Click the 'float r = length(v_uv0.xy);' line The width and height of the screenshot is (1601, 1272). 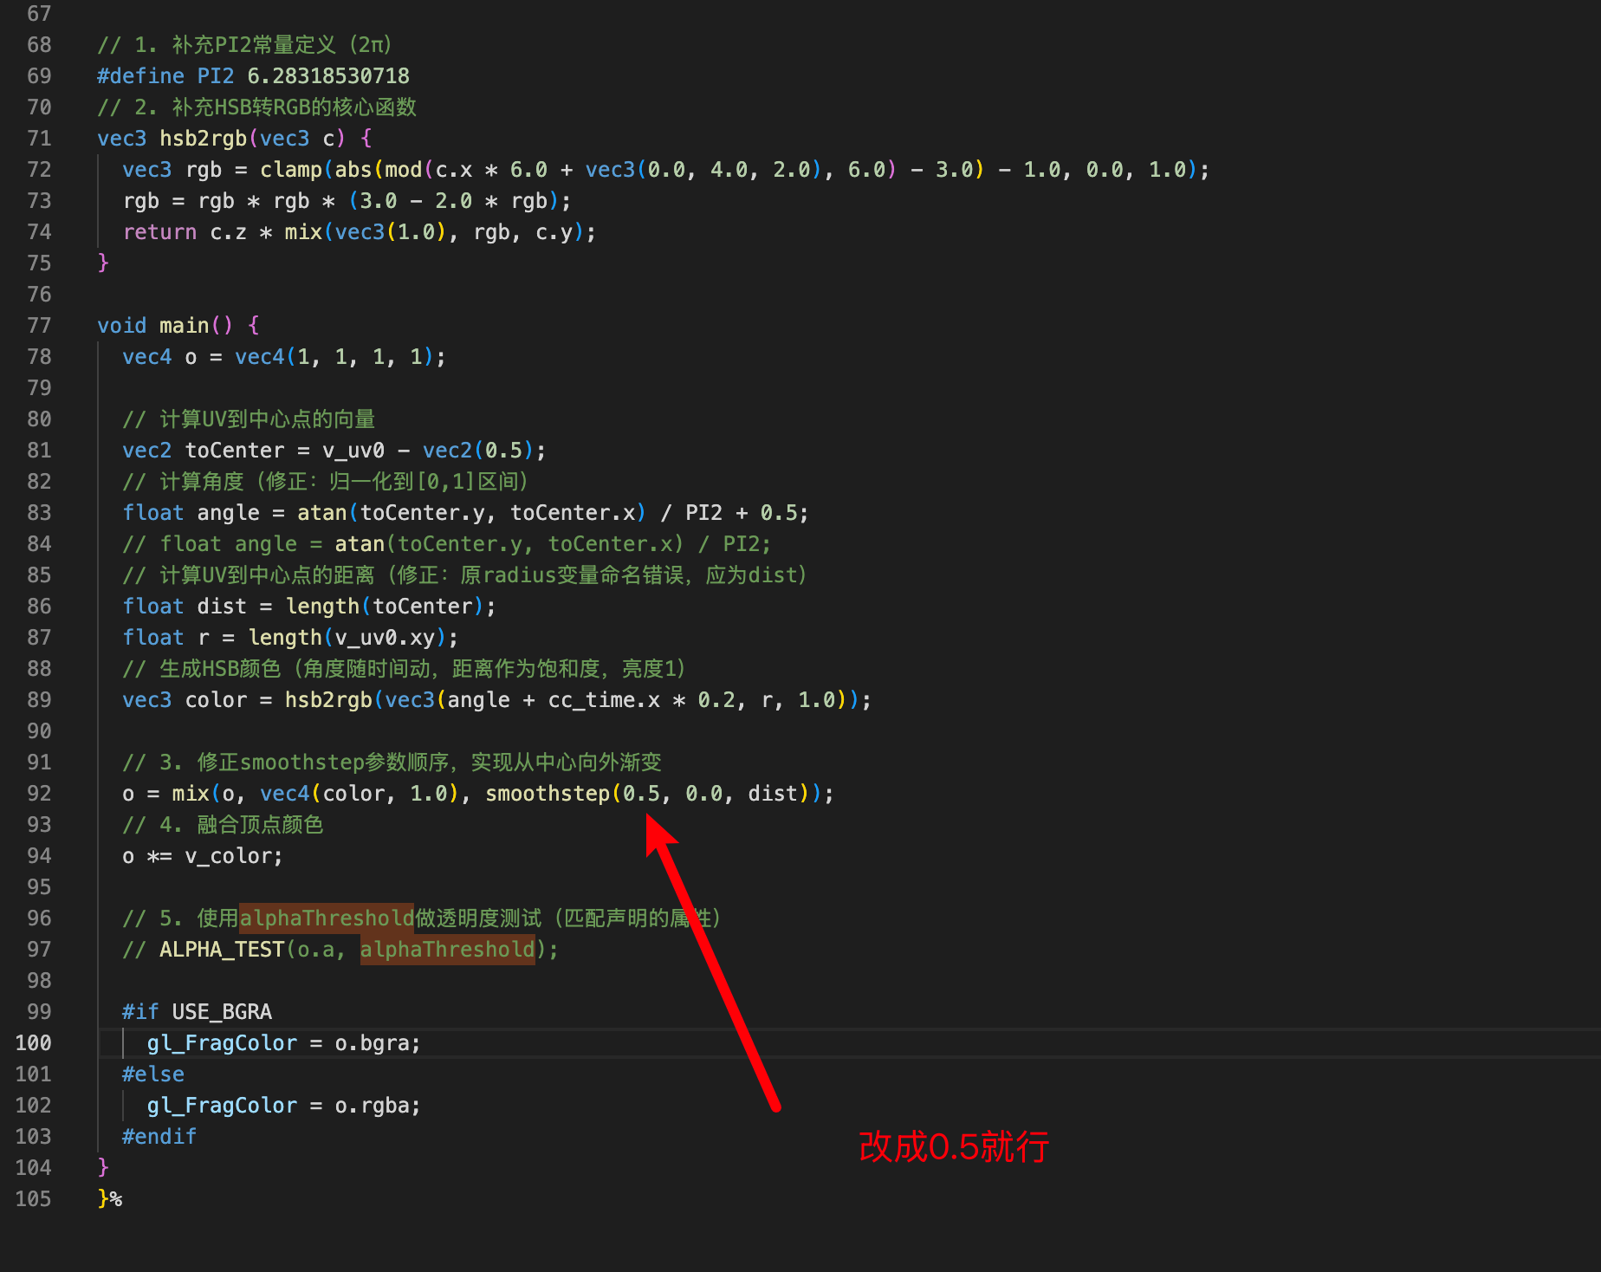[x=290, y=637]
